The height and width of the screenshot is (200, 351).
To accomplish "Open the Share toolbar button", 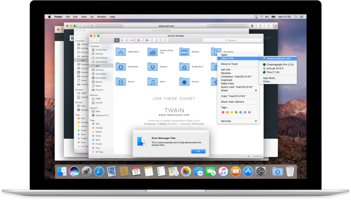I will (x=156, y=40).
